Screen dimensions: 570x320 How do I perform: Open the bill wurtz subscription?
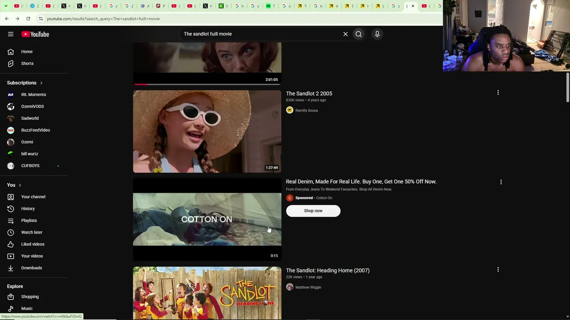click(34, 154)
